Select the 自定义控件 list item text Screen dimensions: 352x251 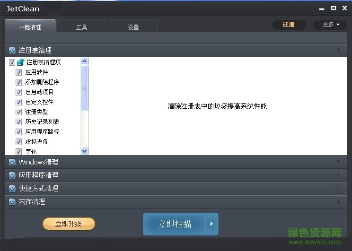(x=40, y=102)
